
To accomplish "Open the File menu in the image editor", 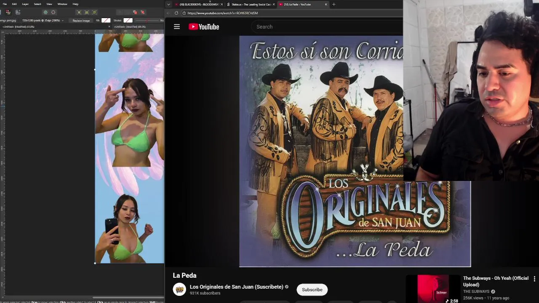I will (x=5, y=4).
